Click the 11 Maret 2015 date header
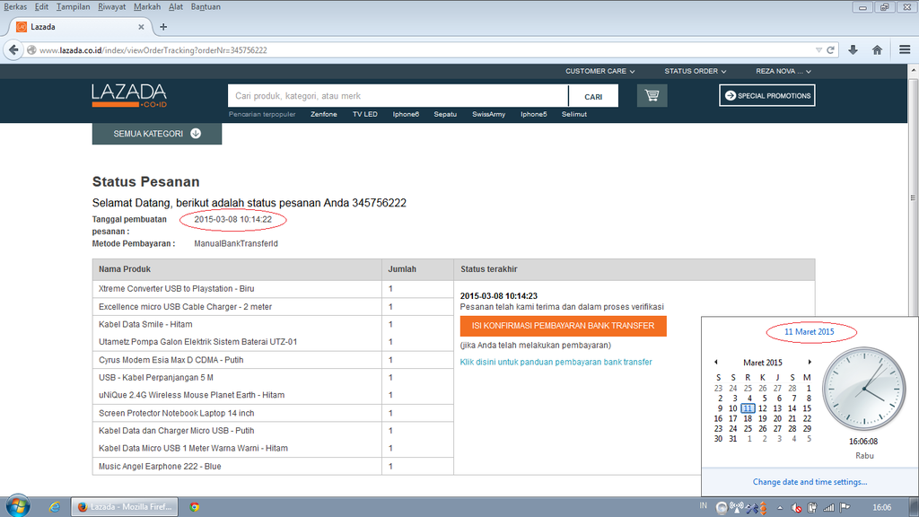Viewport: 919px width, 517px height. point(809,332)
